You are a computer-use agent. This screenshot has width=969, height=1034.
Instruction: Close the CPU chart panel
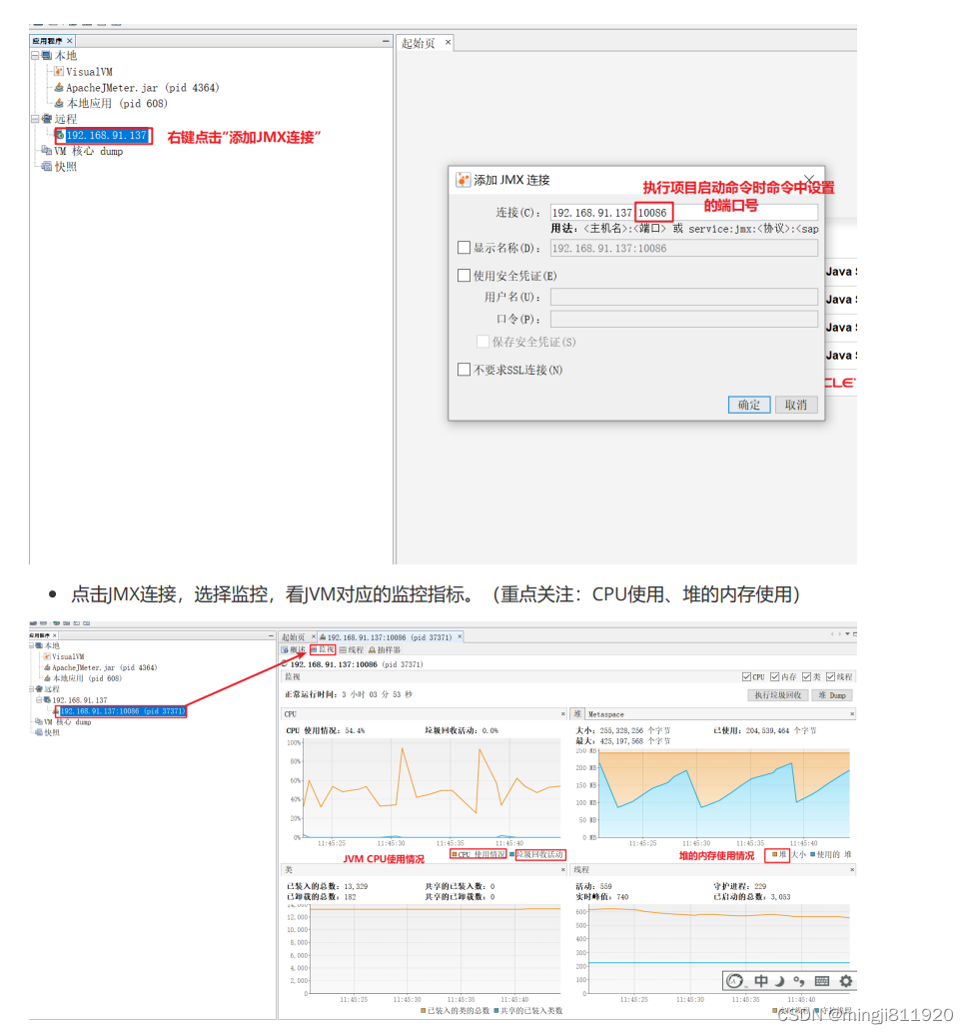click(x=563, y=713)
